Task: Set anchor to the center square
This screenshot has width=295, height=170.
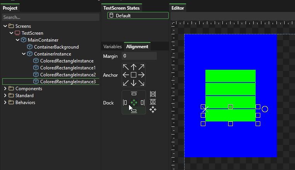Action: tap(134, 75)
